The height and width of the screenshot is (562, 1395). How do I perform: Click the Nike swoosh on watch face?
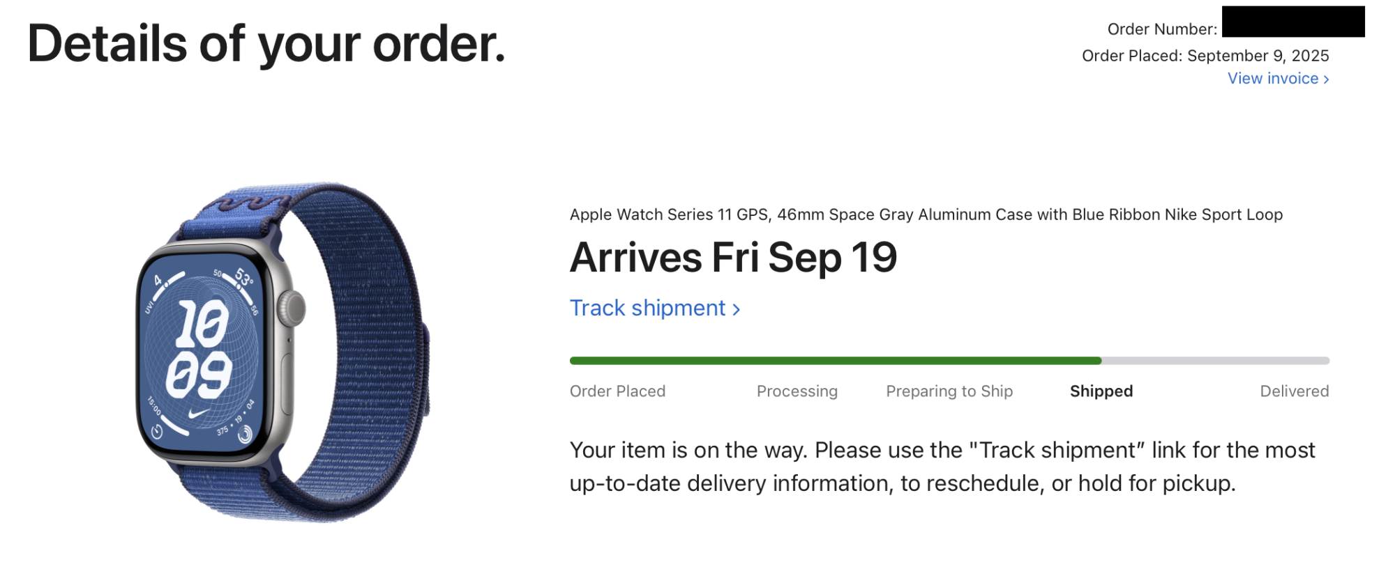pyautogui.click(x=199, y=413)
